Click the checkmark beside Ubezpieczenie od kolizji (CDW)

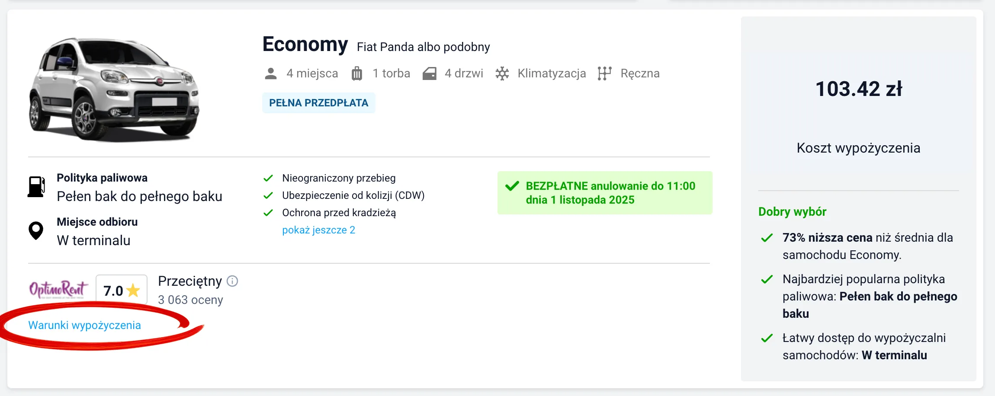click(268, 195)
